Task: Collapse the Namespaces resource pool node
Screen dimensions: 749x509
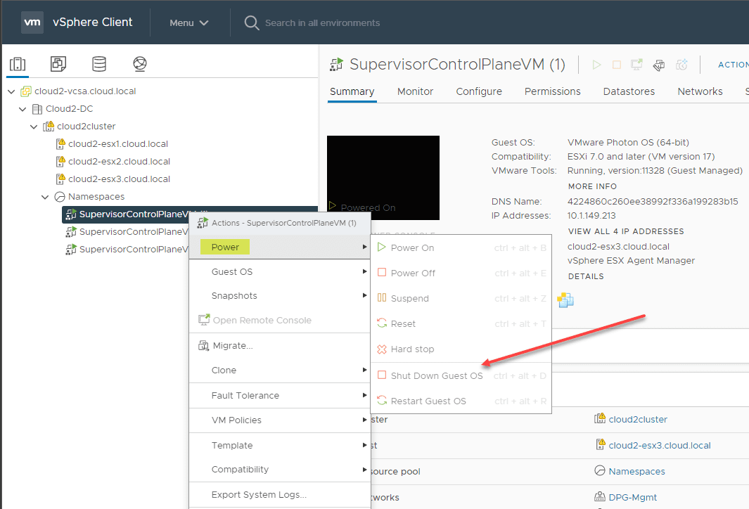Action: [x=45, y=197]
